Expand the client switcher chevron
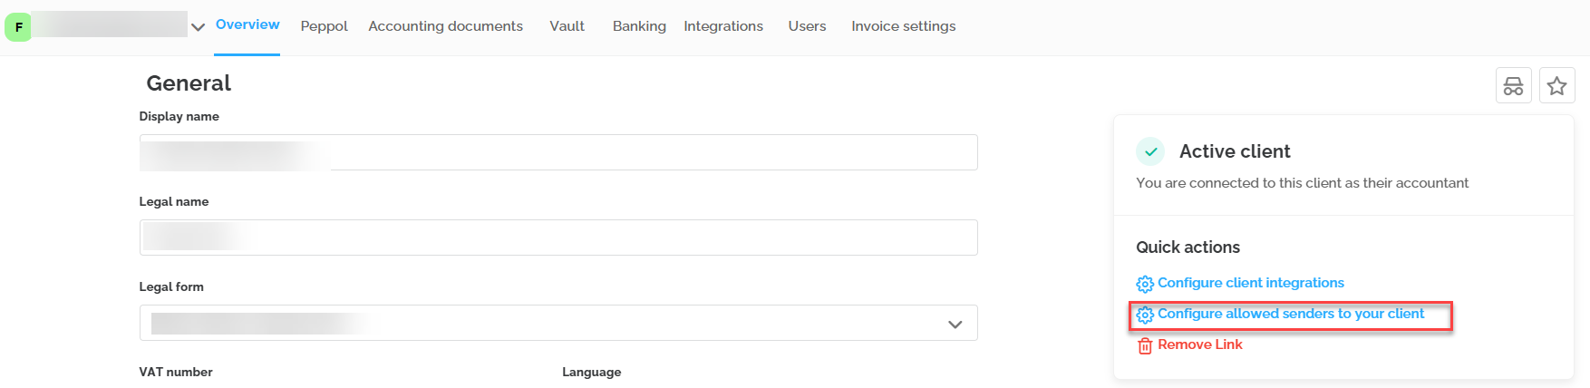The image size is (1590, 388). pyautogui.click(x=198, y=27)
